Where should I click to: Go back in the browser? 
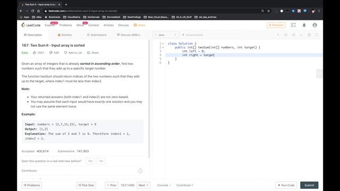pyautogui.click(x=21, y=11)
